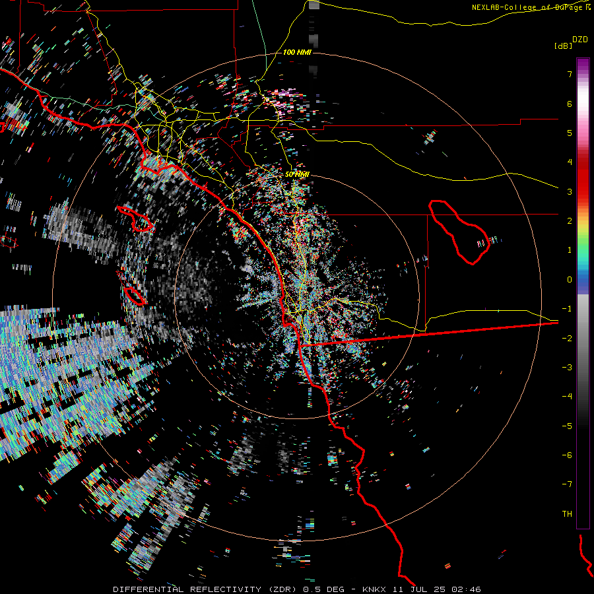594x594 pixels.
Task: Click the '0.5 DEG' elevation text
Action: [x=323, y=589]
